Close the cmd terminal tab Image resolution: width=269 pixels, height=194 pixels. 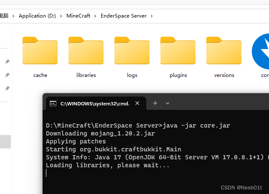[x=137, y=103]
